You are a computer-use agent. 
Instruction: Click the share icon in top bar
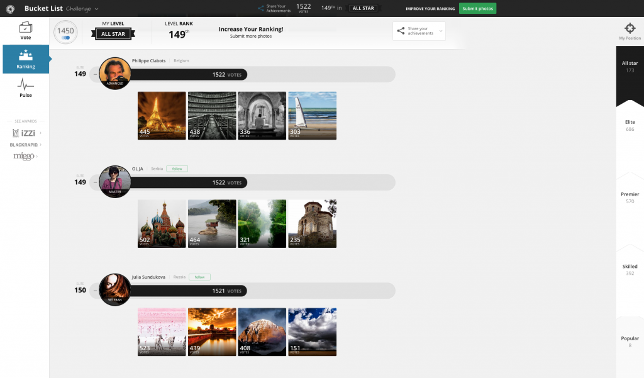point(261,8)
